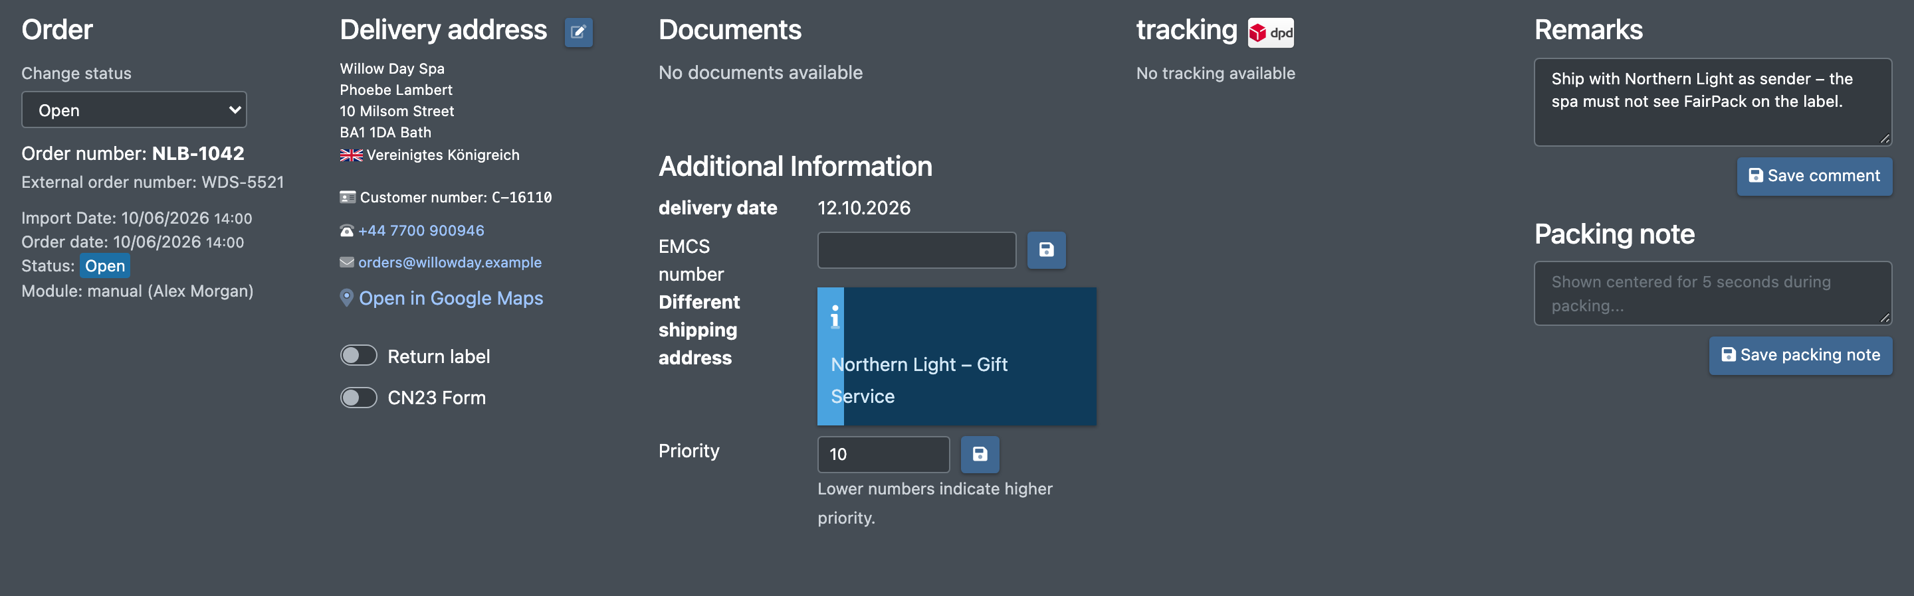Click the Priority input field

(883, 454)
